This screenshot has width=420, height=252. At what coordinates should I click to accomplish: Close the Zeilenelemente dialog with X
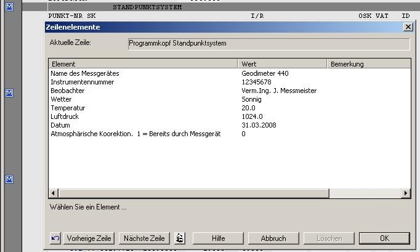408,28
